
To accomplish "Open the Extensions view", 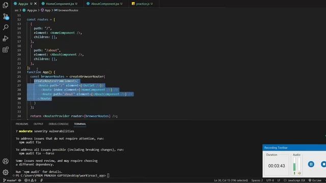I will [x=6, y=50].
